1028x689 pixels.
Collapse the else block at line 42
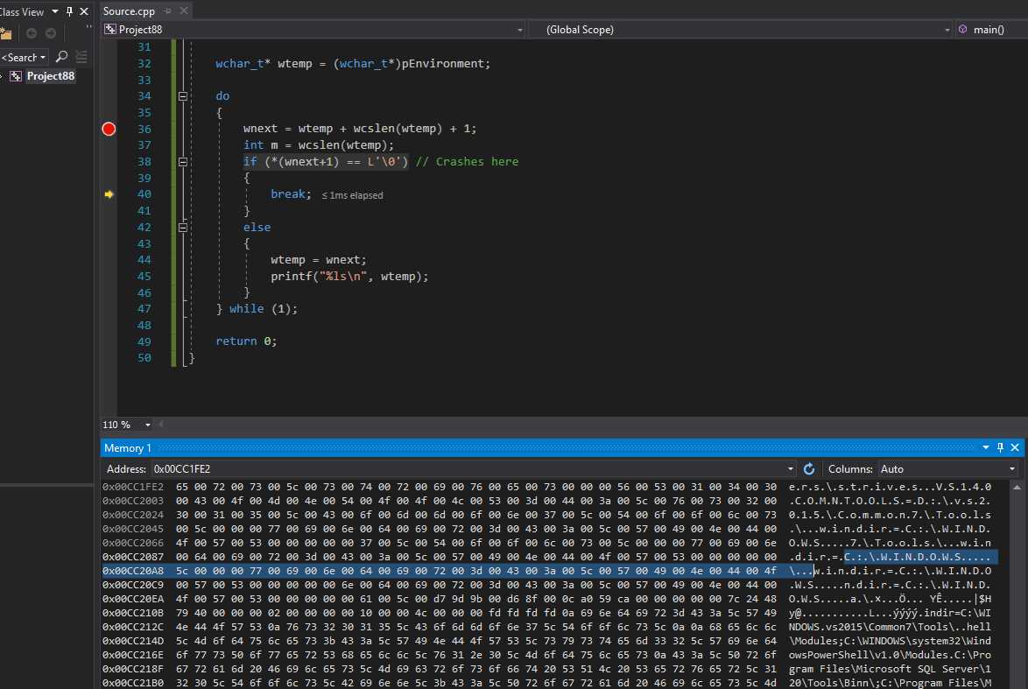[183, 228]
